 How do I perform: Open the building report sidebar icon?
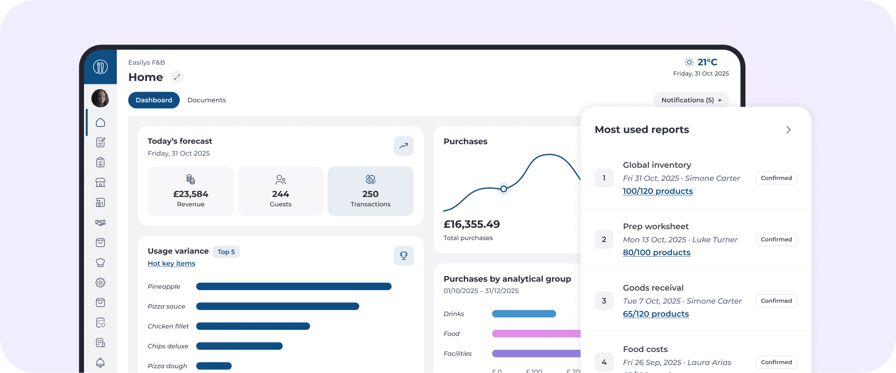click(100, 203)
